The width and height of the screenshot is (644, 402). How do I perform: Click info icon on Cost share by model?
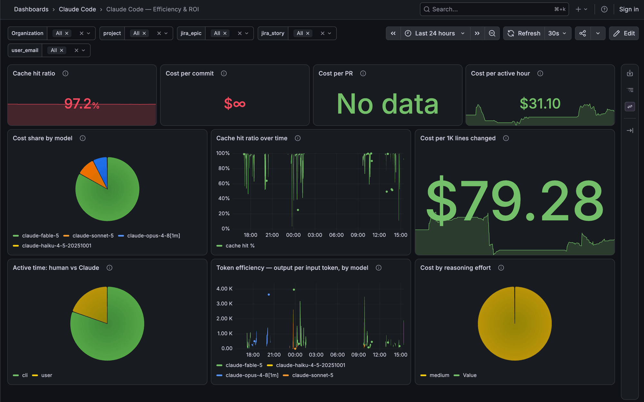point(83,138)
